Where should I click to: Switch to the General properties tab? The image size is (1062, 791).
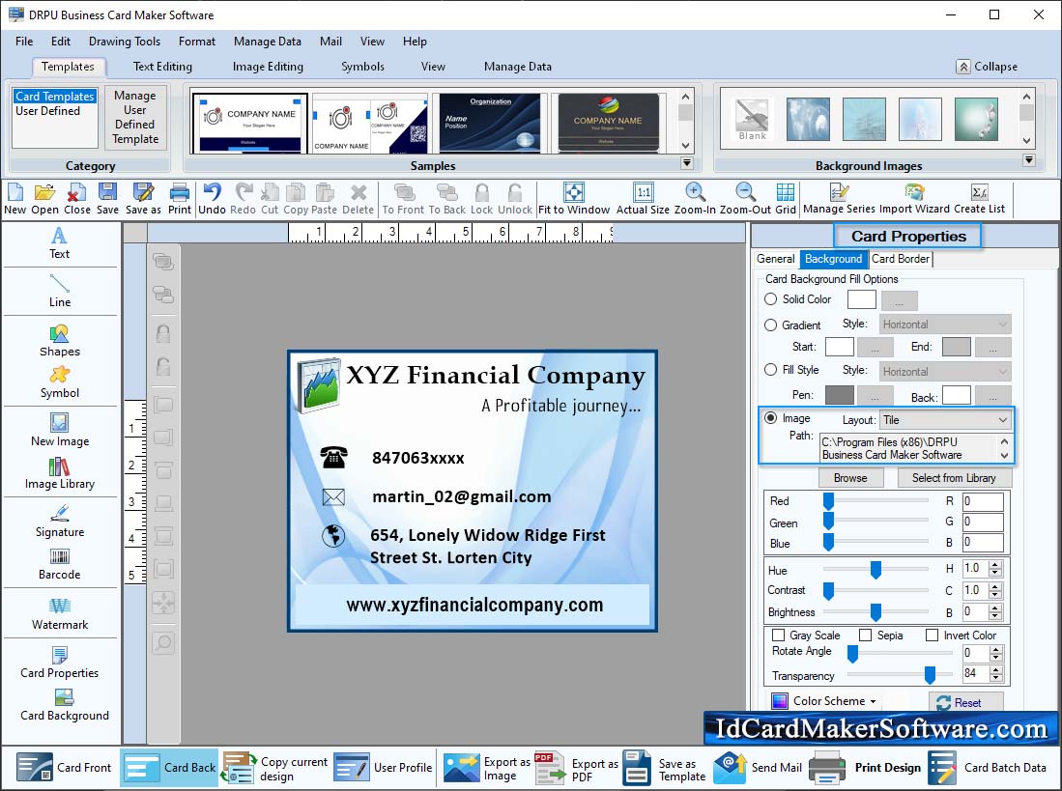tap(776, 259)
